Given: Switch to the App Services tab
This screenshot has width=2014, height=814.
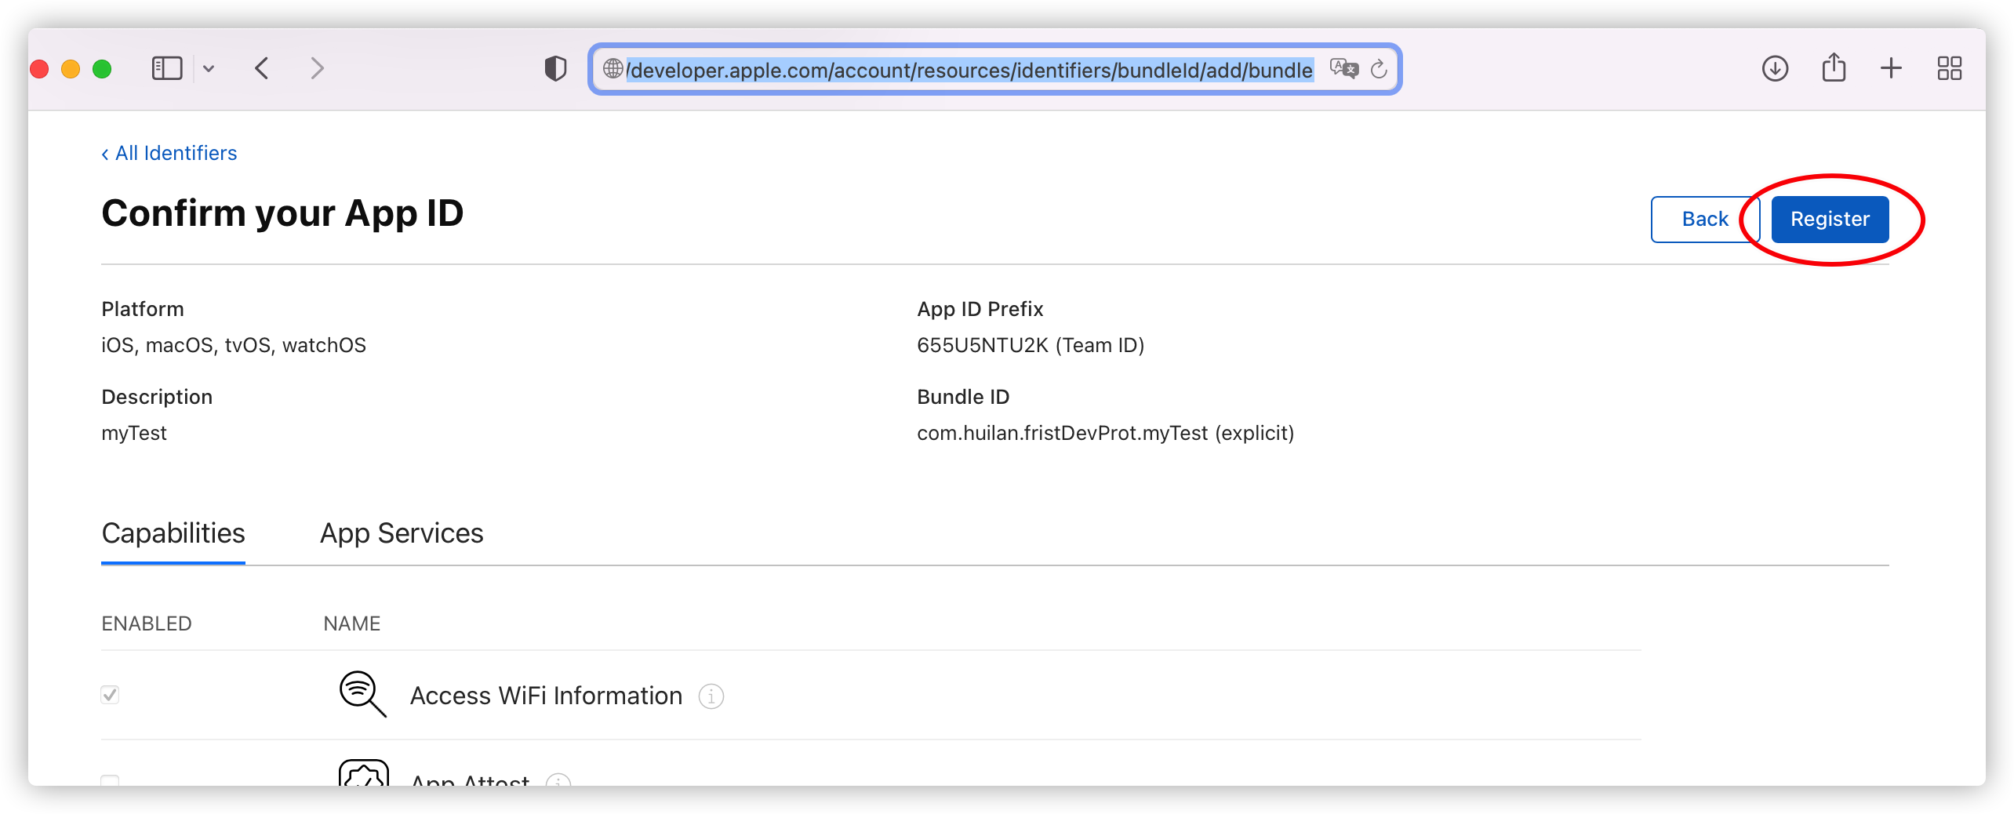Looking at the screenshot, I should click(x=402, y=533).
